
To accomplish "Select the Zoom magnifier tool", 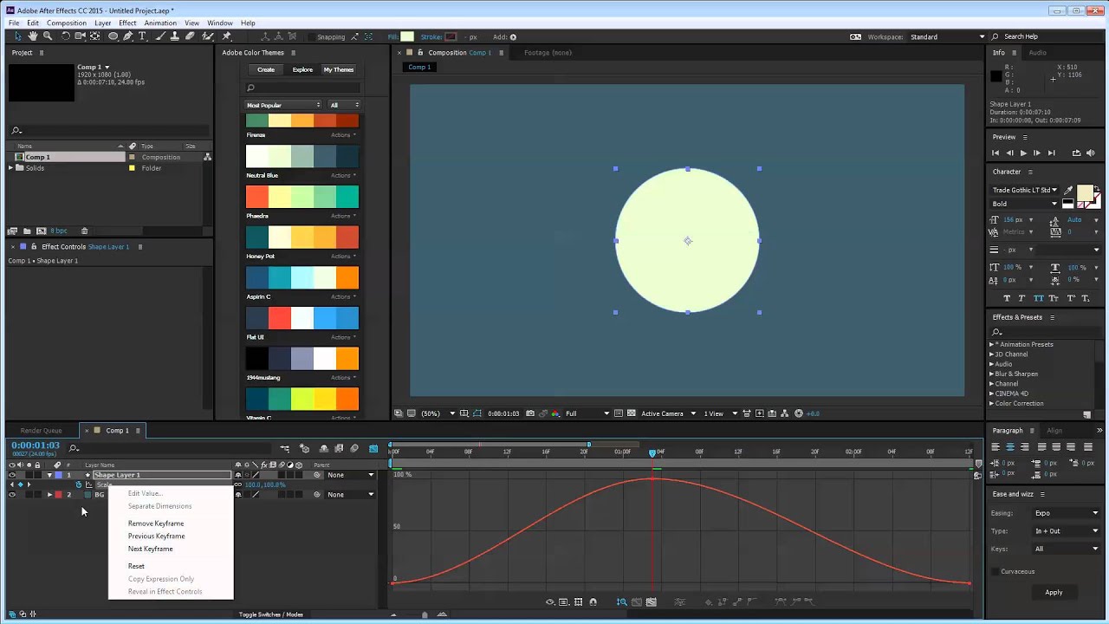I will [48, 36].
